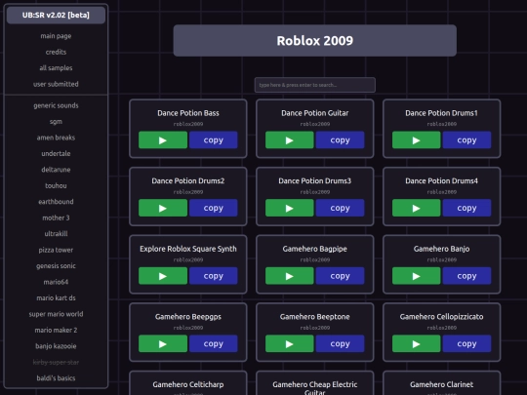The height and width of the screenshot is (395, 527).
Task: Play the Dance Potion Guitar sample
Action: 290,140
